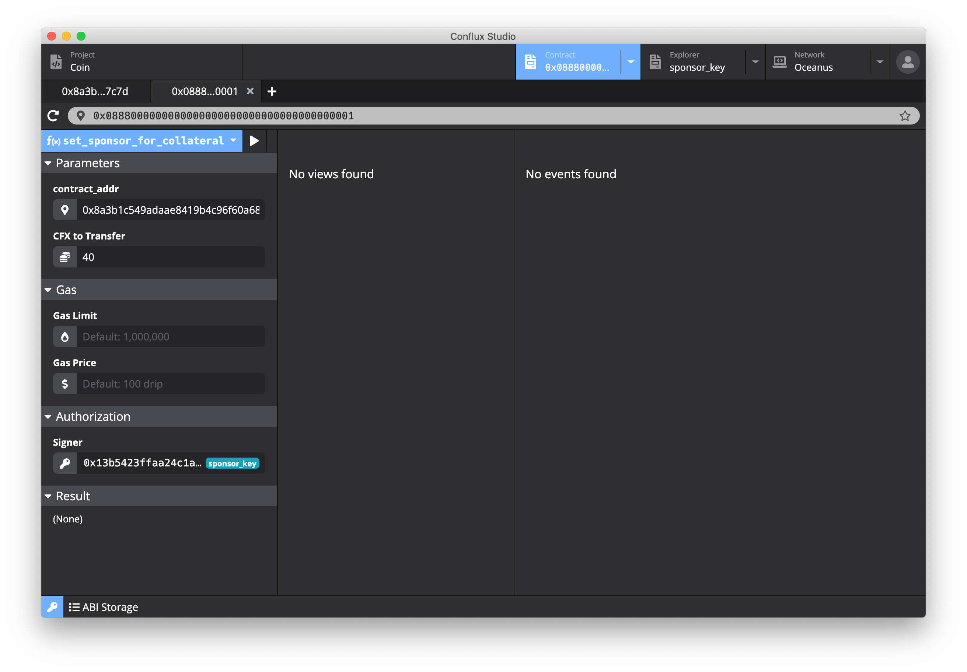Click the Gas Limit input field
The image size is (967, 672).
tap(171, 336)
